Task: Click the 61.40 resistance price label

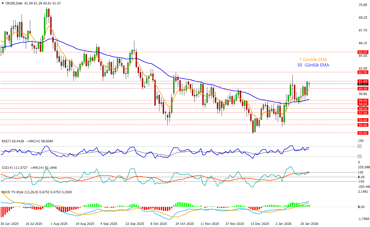Action: coord(363,81)
